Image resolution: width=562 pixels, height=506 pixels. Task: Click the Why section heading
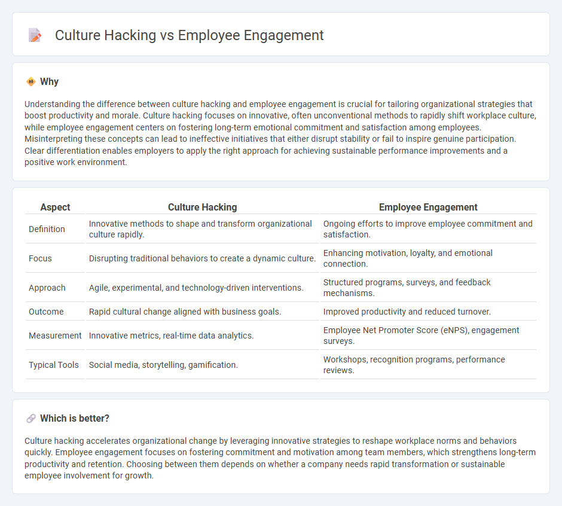click(x=49, y=82)
